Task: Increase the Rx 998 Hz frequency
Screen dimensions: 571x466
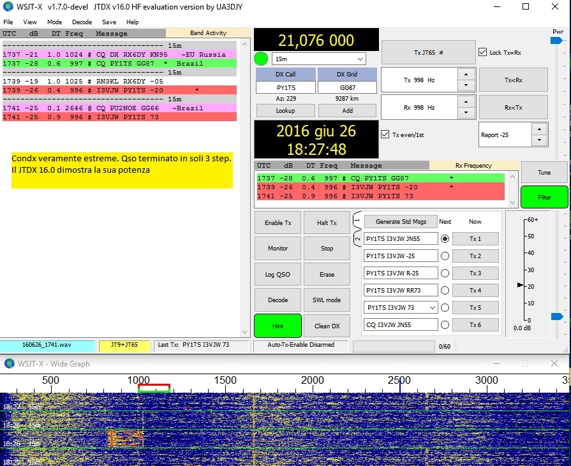Action: (x=466, y=102)
